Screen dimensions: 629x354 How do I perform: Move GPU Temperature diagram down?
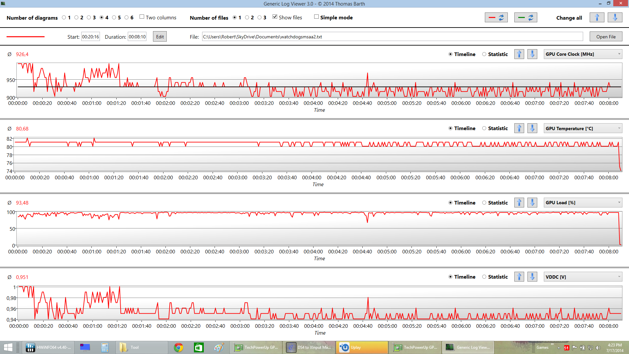(x=532, y=128)
